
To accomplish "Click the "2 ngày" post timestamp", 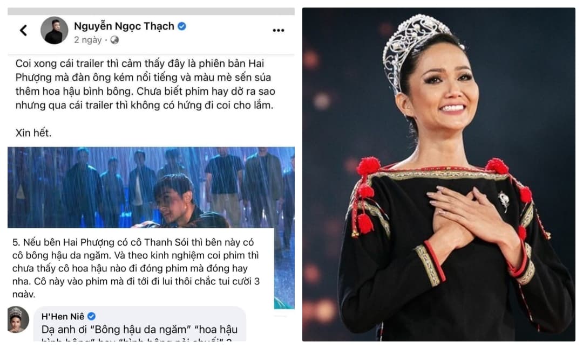I will point(88,40).
